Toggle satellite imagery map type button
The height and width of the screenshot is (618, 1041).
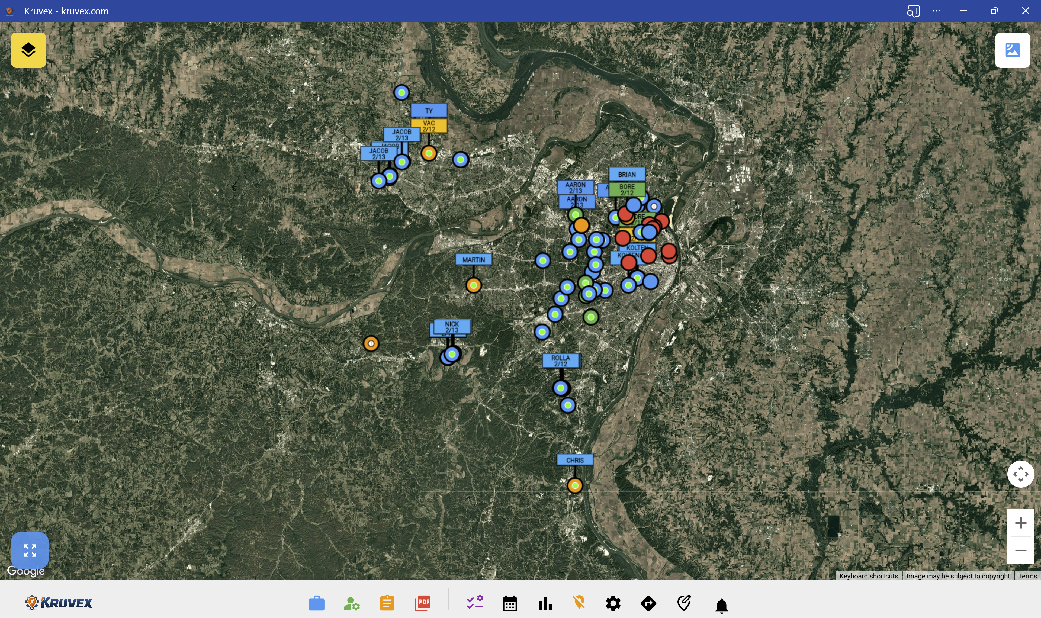click(1012, 50)
